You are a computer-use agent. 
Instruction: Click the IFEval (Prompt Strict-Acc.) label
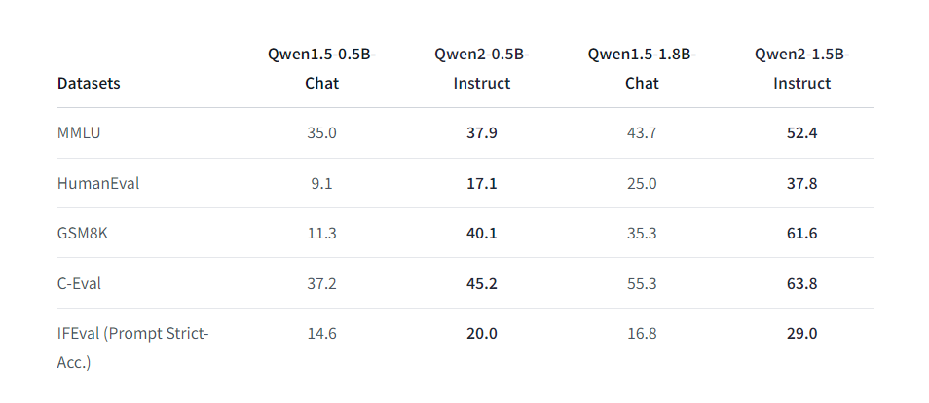133,348
